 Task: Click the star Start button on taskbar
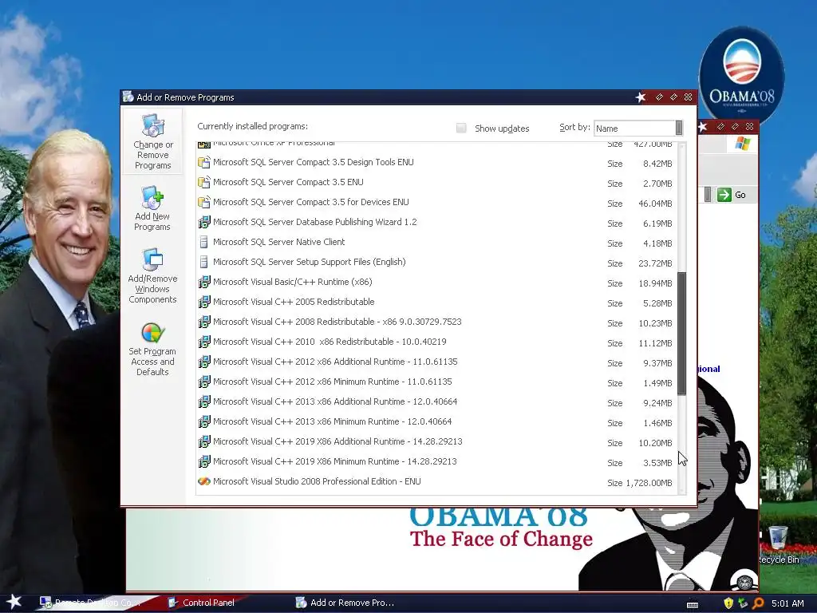pos(14,602)
